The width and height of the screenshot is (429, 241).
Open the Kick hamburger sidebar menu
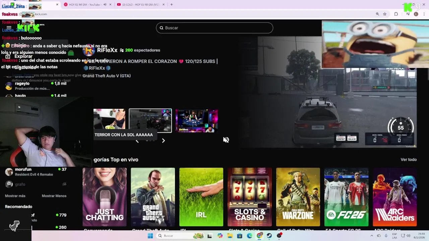click(x=9, y=28)
